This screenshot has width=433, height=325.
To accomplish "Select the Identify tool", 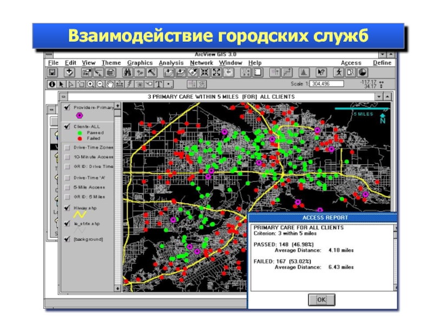I will (x=53, y=84).
